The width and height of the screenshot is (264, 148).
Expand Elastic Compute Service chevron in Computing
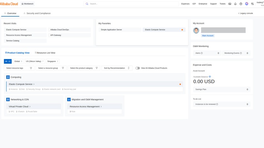click(x=34, y=84)
